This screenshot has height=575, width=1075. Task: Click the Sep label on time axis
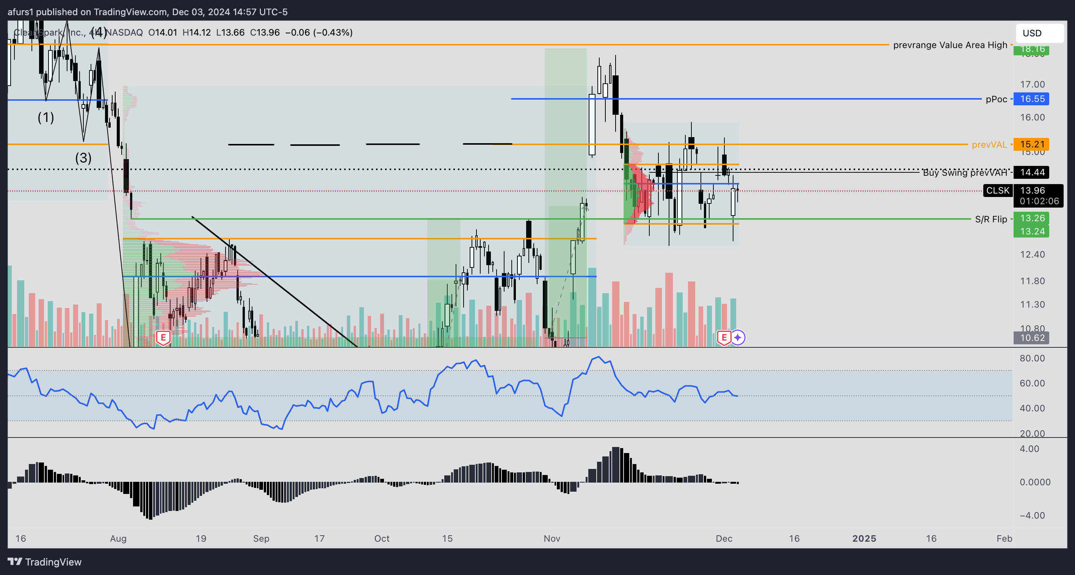(261, 538)
